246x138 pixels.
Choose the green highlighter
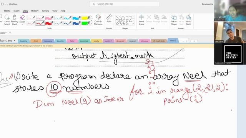coord(85,23)
